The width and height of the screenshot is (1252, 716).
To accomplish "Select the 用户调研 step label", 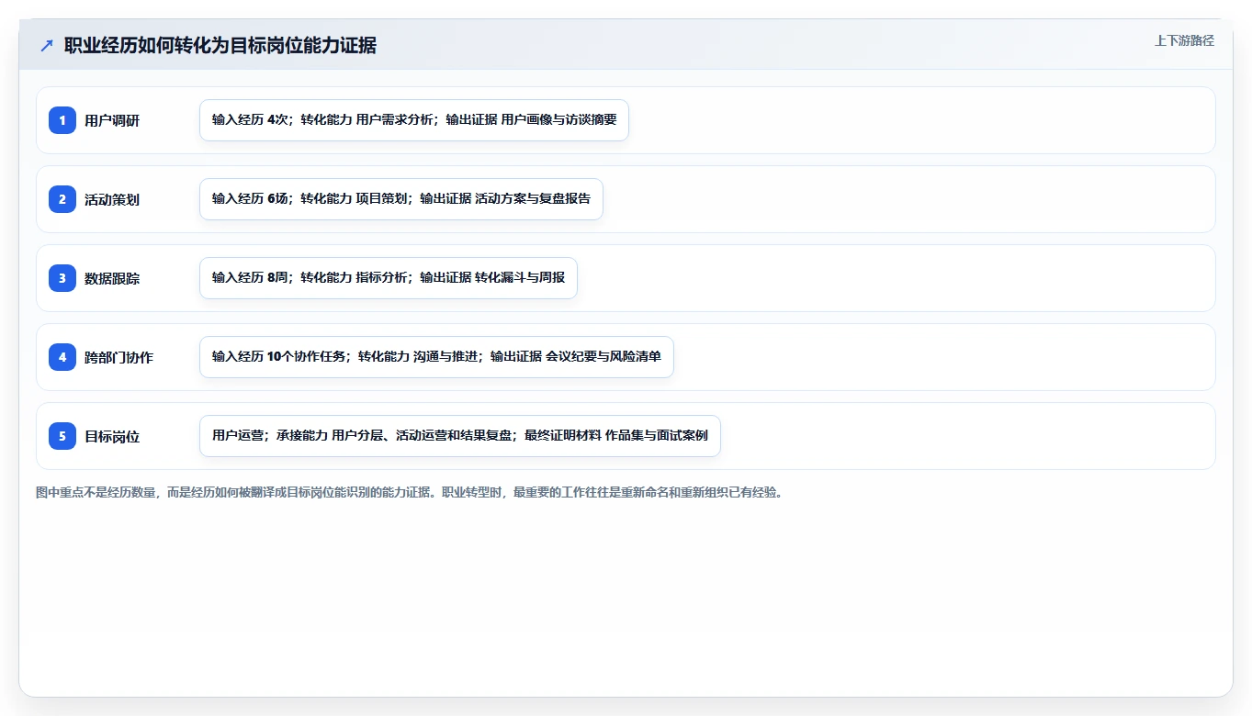I will click(x=112, y=120).
